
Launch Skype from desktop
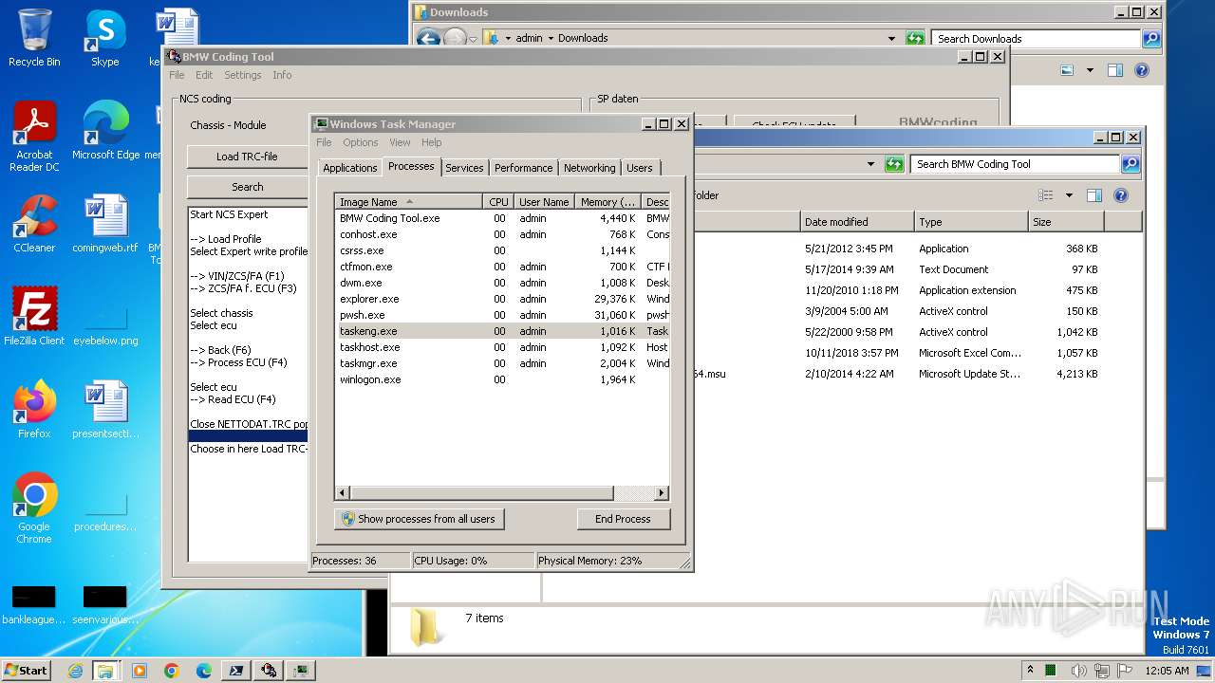[104, 38]
